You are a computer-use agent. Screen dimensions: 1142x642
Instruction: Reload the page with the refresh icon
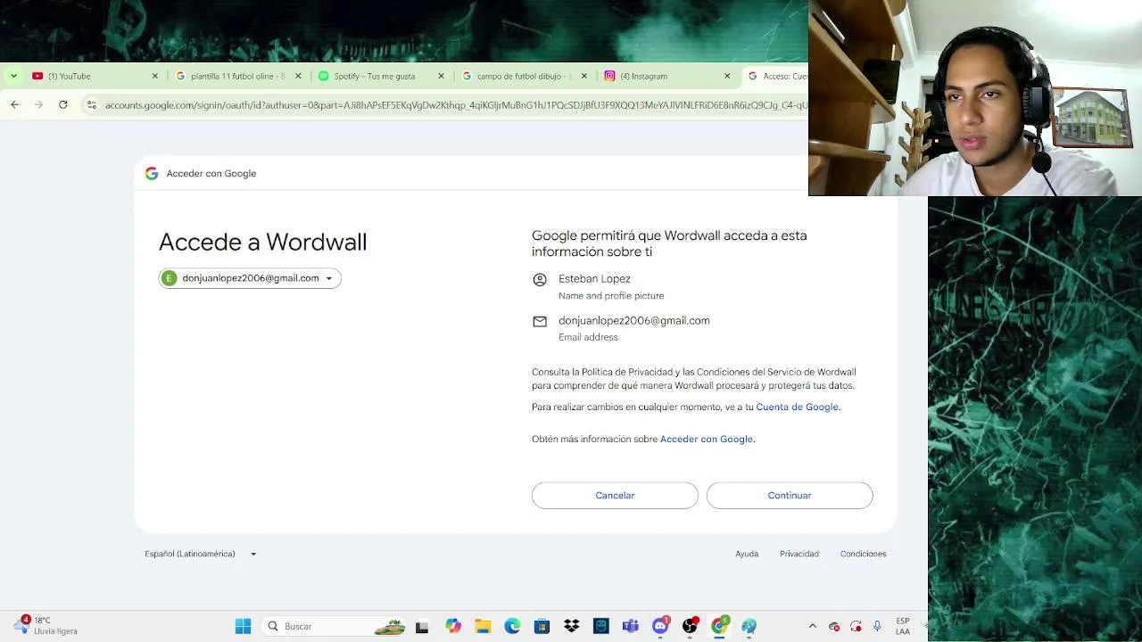coord(63,104)
